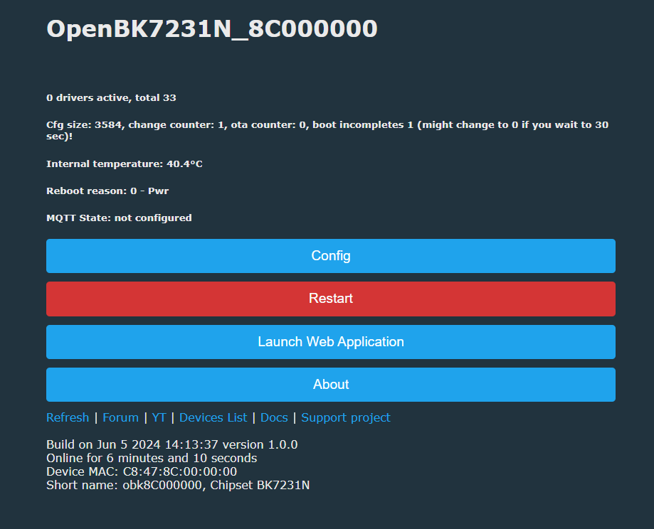Open the Devices List link
Image resolution: width=654 pixels, height=529 pixels.
[213, 417]
